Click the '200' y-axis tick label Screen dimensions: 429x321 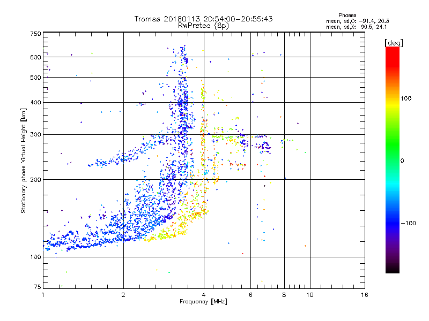(35, 180)
